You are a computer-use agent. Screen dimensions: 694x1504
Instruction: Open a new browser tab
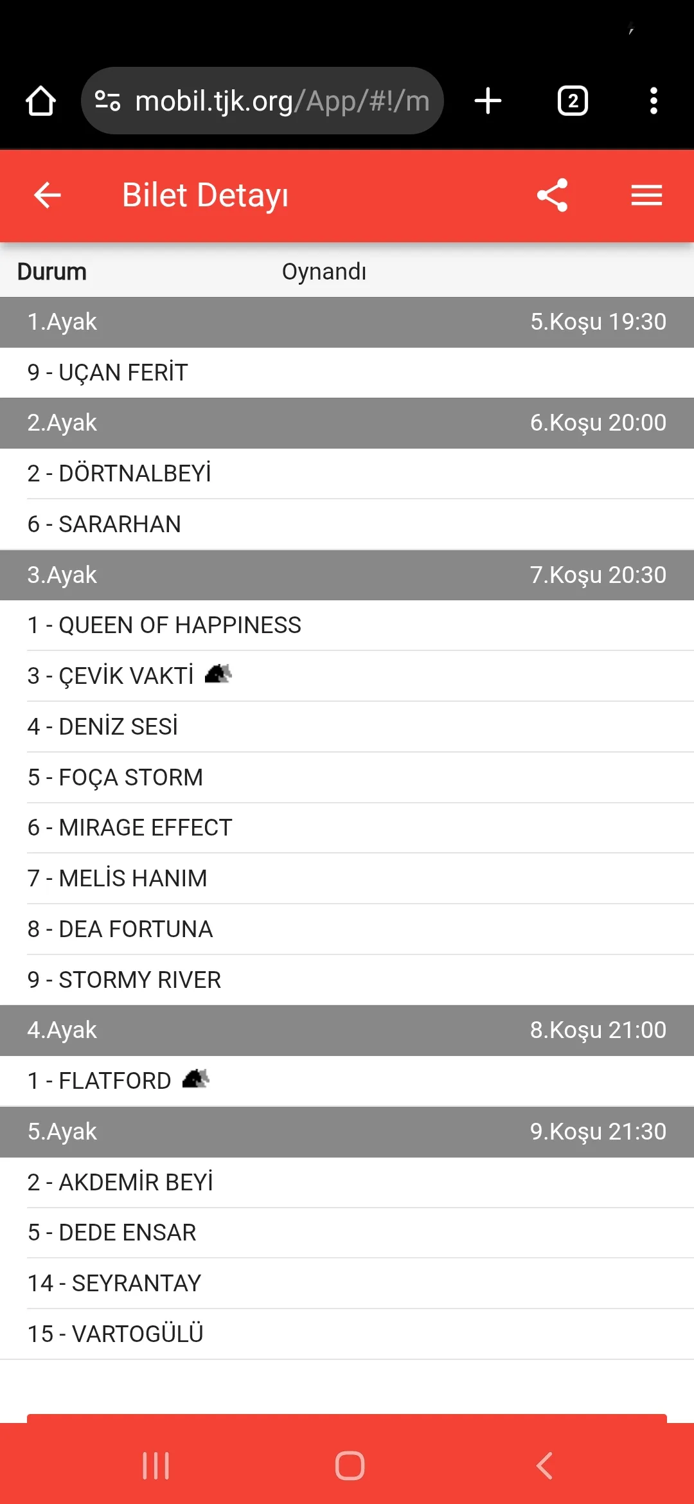[x=488, y=101]
